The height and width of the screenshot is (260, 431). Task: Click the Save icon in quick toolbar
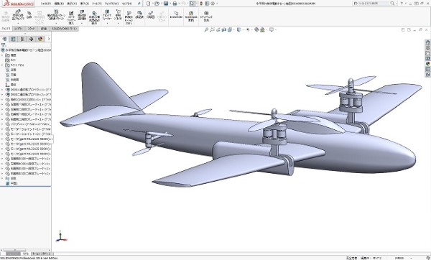click(x=166, y=4)
